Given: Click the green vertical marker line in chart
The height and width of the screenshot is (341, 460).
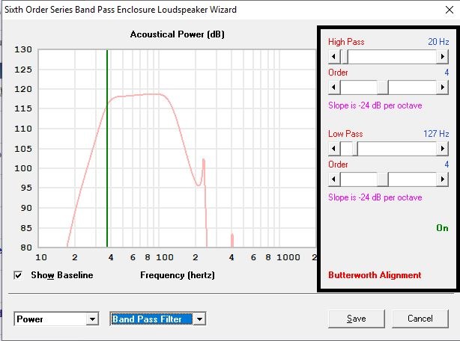Looking at the screenshot, I should pyautogui.click(x=107, y=148).
